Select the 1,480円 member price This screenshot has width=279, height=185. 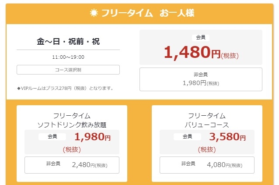[192, 53]
